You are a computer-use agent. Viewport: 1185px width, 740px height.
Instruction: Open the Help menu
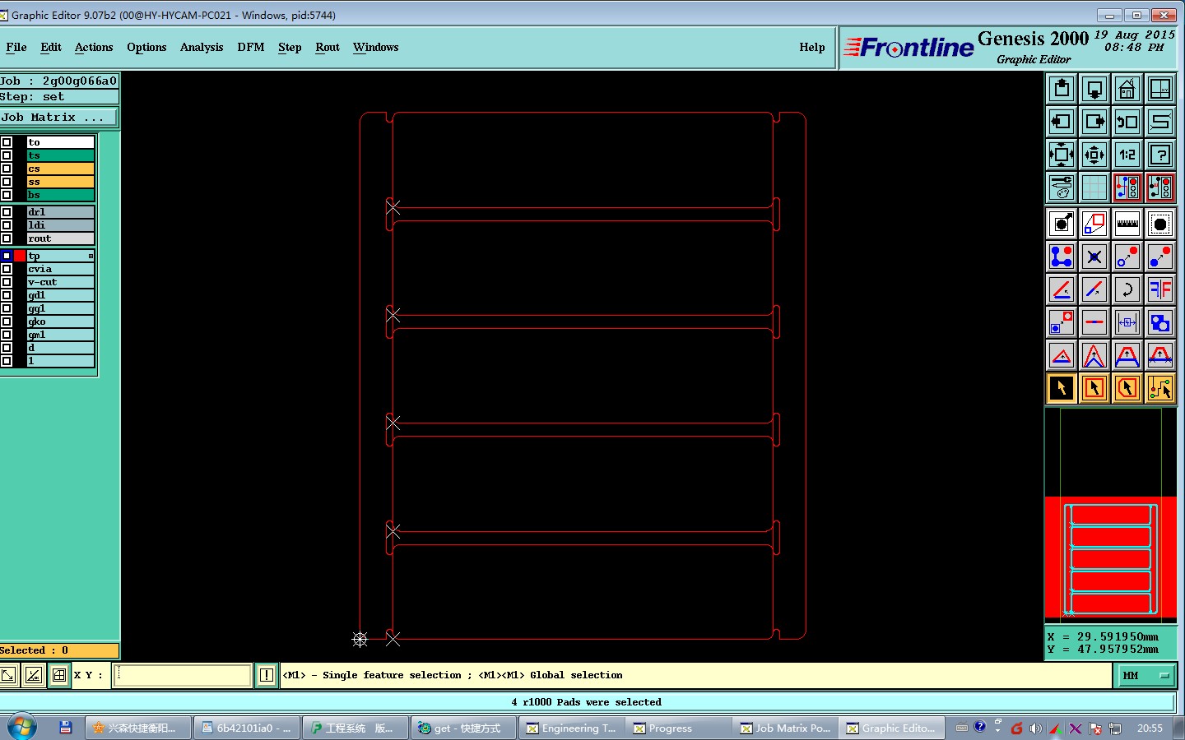coord(812,48)
